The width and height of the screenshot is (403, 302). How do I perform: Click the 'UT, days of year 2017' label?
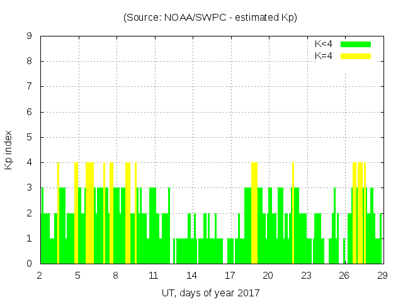click(210, 293)
